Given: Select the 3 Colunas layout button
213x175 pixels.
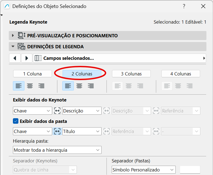Looking at the screenshot, I should pyautogui.click(x=131, y=74).
